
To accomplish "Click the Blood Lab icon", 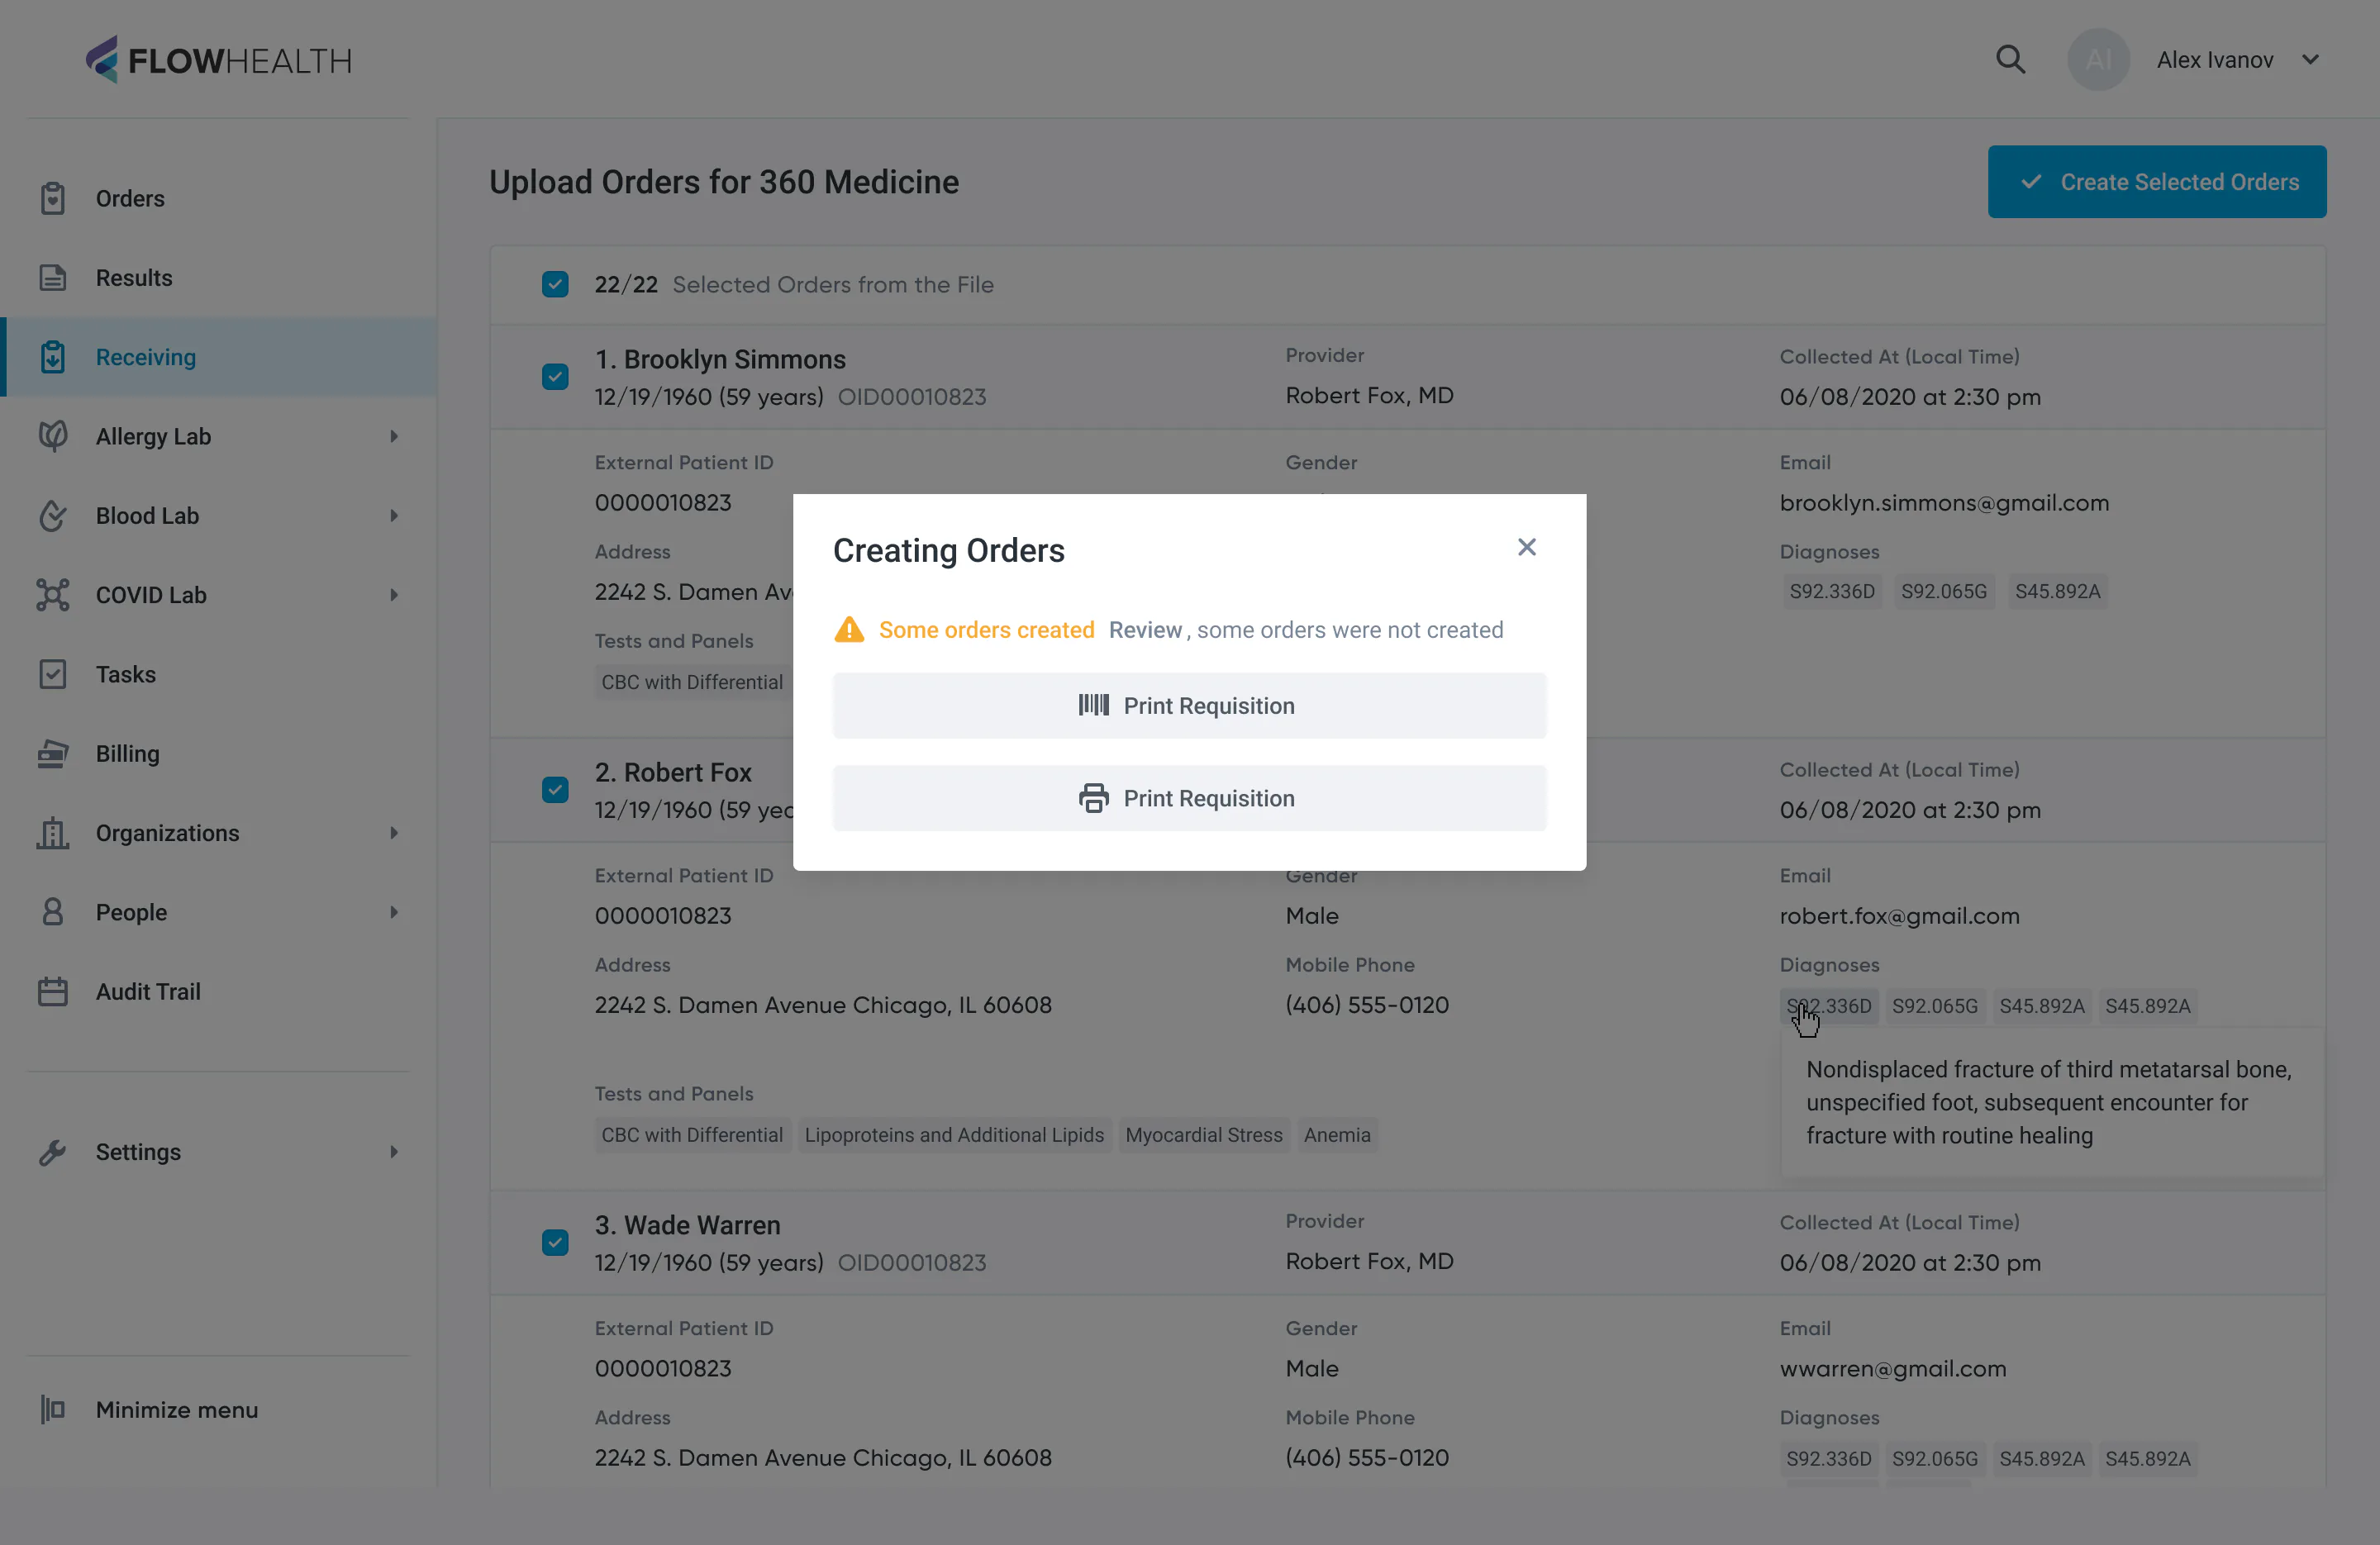I will pyautogui.click(x=53, y=516).
